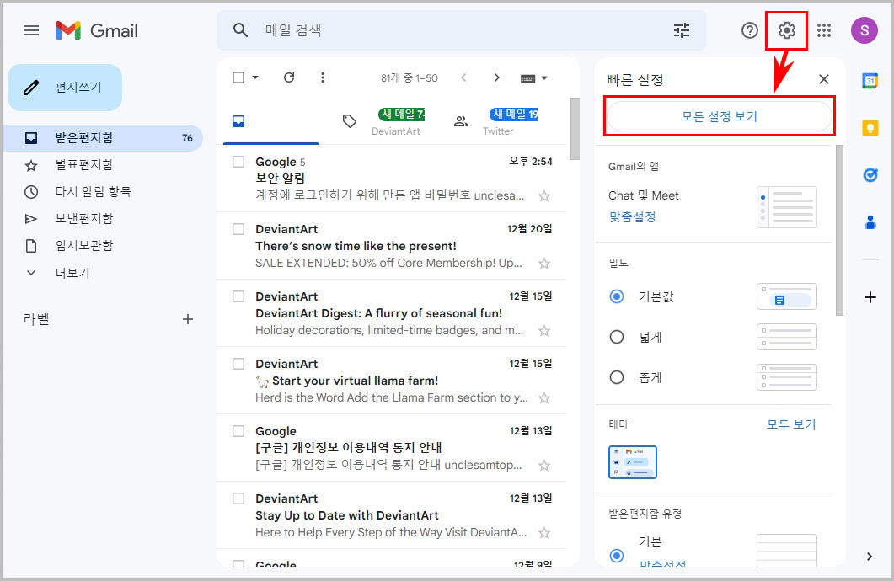This screenshot has width=894, height=581.
Task: Open the more options three-dot menu
Action: point(323,77)
